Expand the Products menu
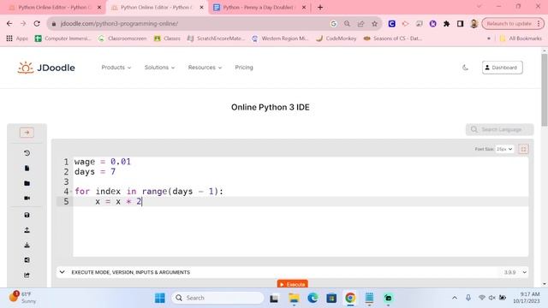Image resolution: width=548 pixels, height=308 pixels. (116, 68)
